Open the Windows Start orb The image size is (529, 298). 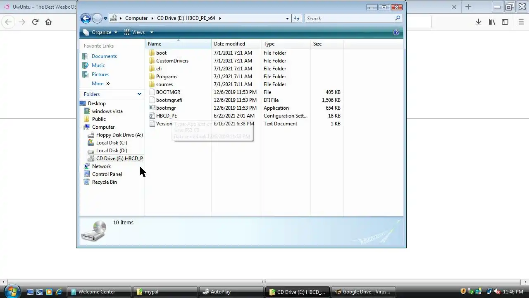[11, 291]
